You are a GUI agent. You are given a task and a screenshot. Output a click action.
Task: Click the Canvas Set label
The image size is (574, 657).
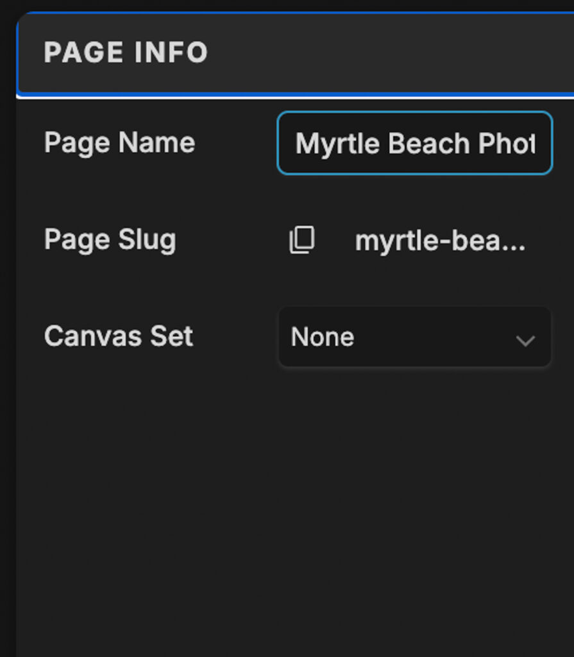[x=118, y=336]
